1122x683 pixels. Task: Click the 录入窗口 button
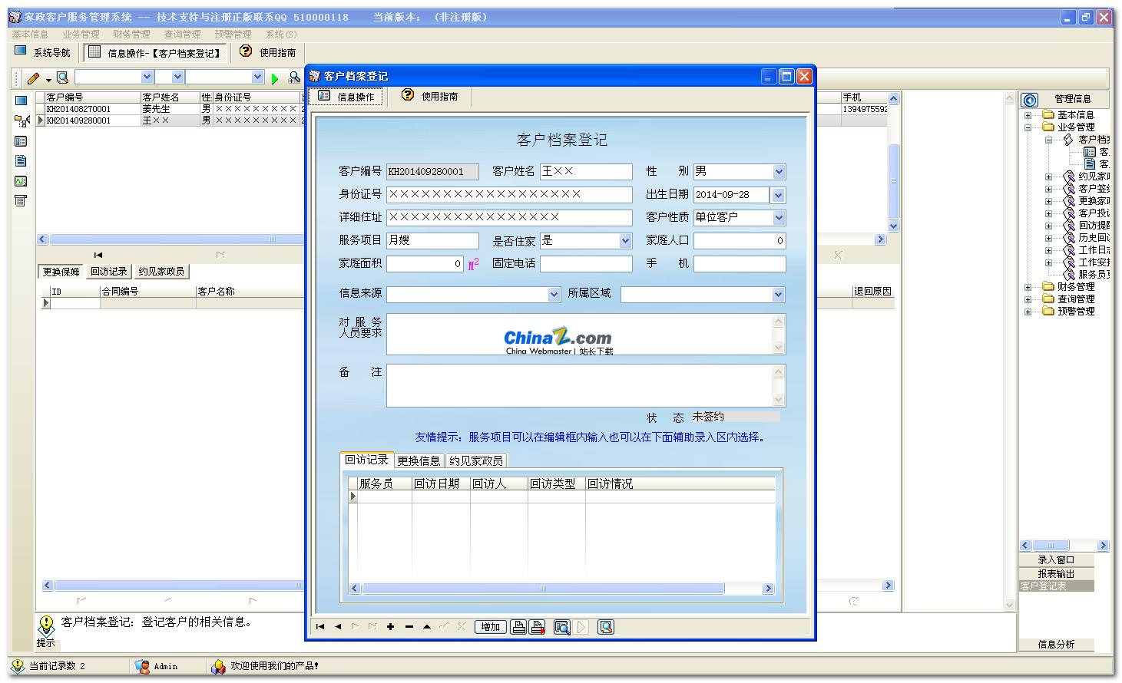pyautogui.click(x=1057, y=559)
